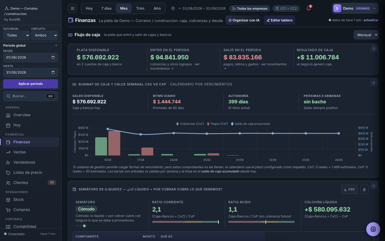Viewport: 385px width, 241px height.
Task: Click the Ventas trend icon in sidebar
Action: (x=8, y=152)
